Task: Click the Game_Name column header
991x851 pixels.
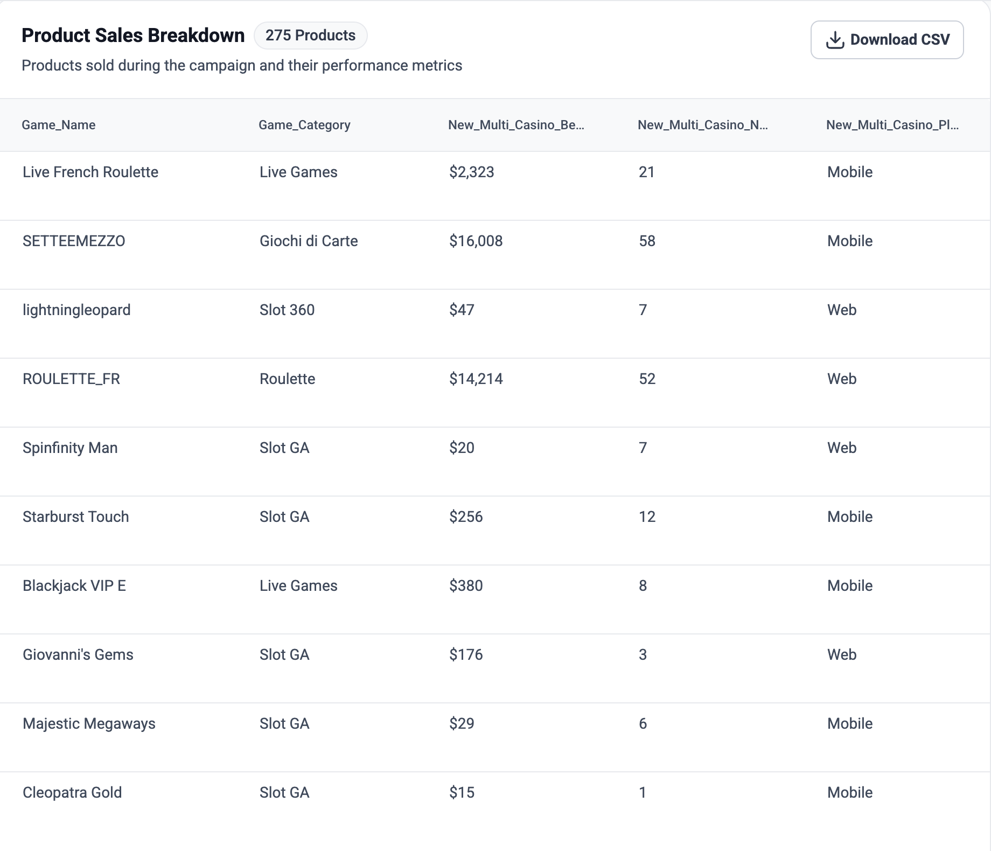Action: click(59, 125)
